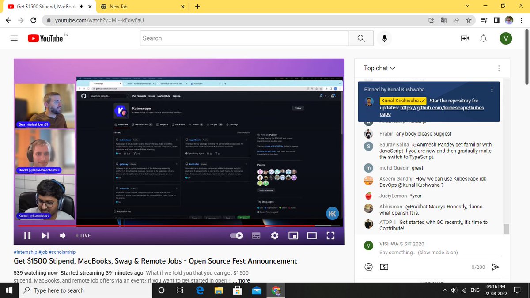The width and height of the screenshot is (530, 298).
Task: Show hidden system tray icons
Action: pyautogui.click(x=444, y=290)
